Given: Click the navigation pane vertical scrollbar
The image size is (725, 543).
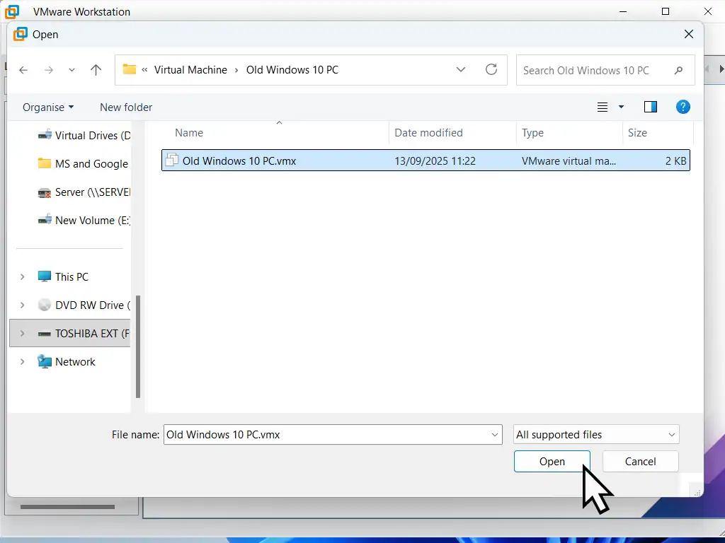Looking at the screenshot, I should pos(138,346).
